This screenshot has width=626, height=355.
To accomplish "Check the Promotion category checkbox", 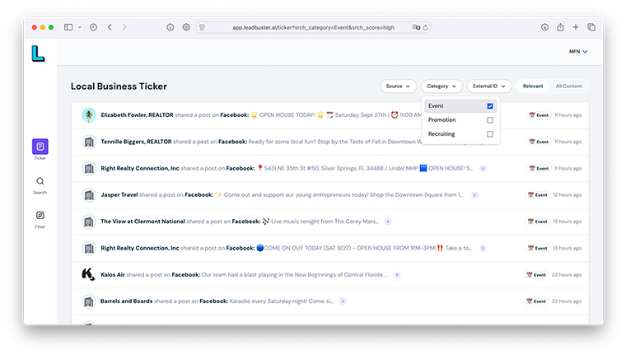I will 490,119.
